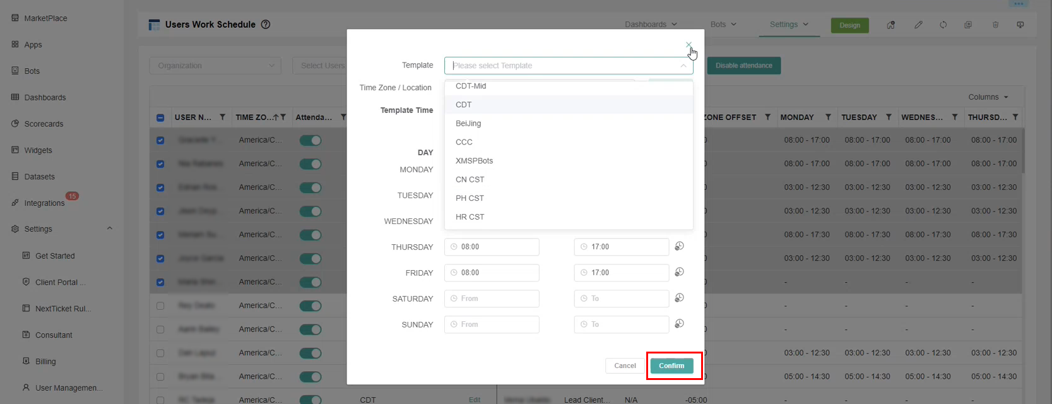Open NextTicket Rul... in sidebar
This screenshot has height=404, width=1052.
(63, 309)
